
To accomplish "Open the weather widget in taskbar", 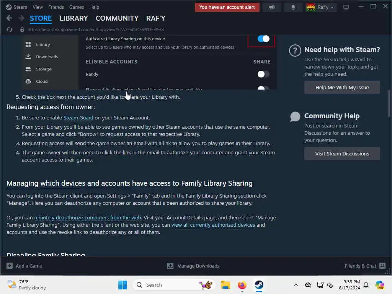I will 26,285.
